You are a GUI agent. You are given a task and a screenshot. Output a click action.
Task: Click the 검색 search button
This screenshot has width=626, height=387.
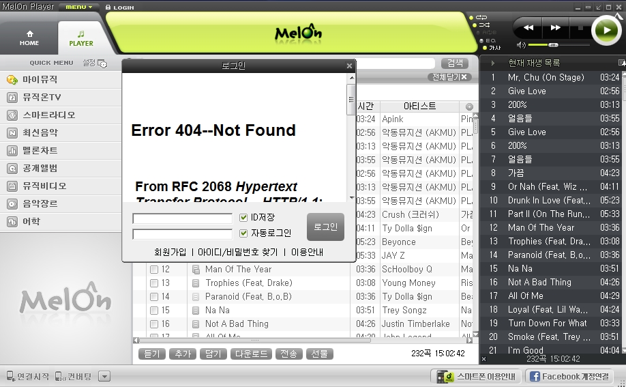coord(455,63)
